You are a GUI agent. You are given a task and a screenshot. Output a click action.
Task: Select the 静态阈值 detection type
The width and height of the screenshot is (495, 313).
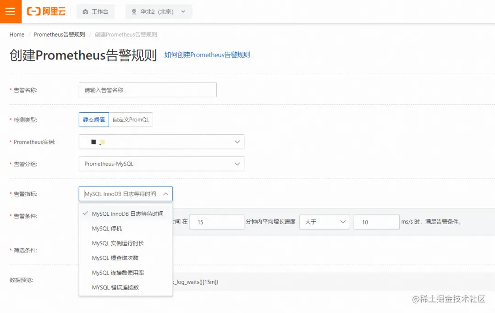click(94, 120)
